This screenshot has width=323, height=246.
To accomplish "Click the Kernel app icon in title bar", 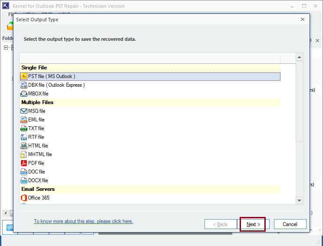I will (x=6, y=6).
